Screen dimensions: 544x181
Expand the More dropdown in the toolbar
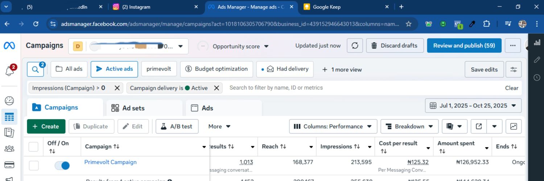219,126
